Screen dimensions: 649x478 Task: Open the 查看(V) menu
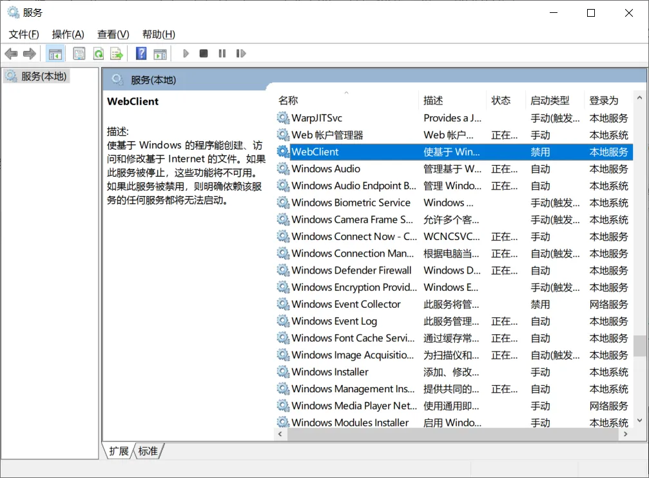point(113,34)
